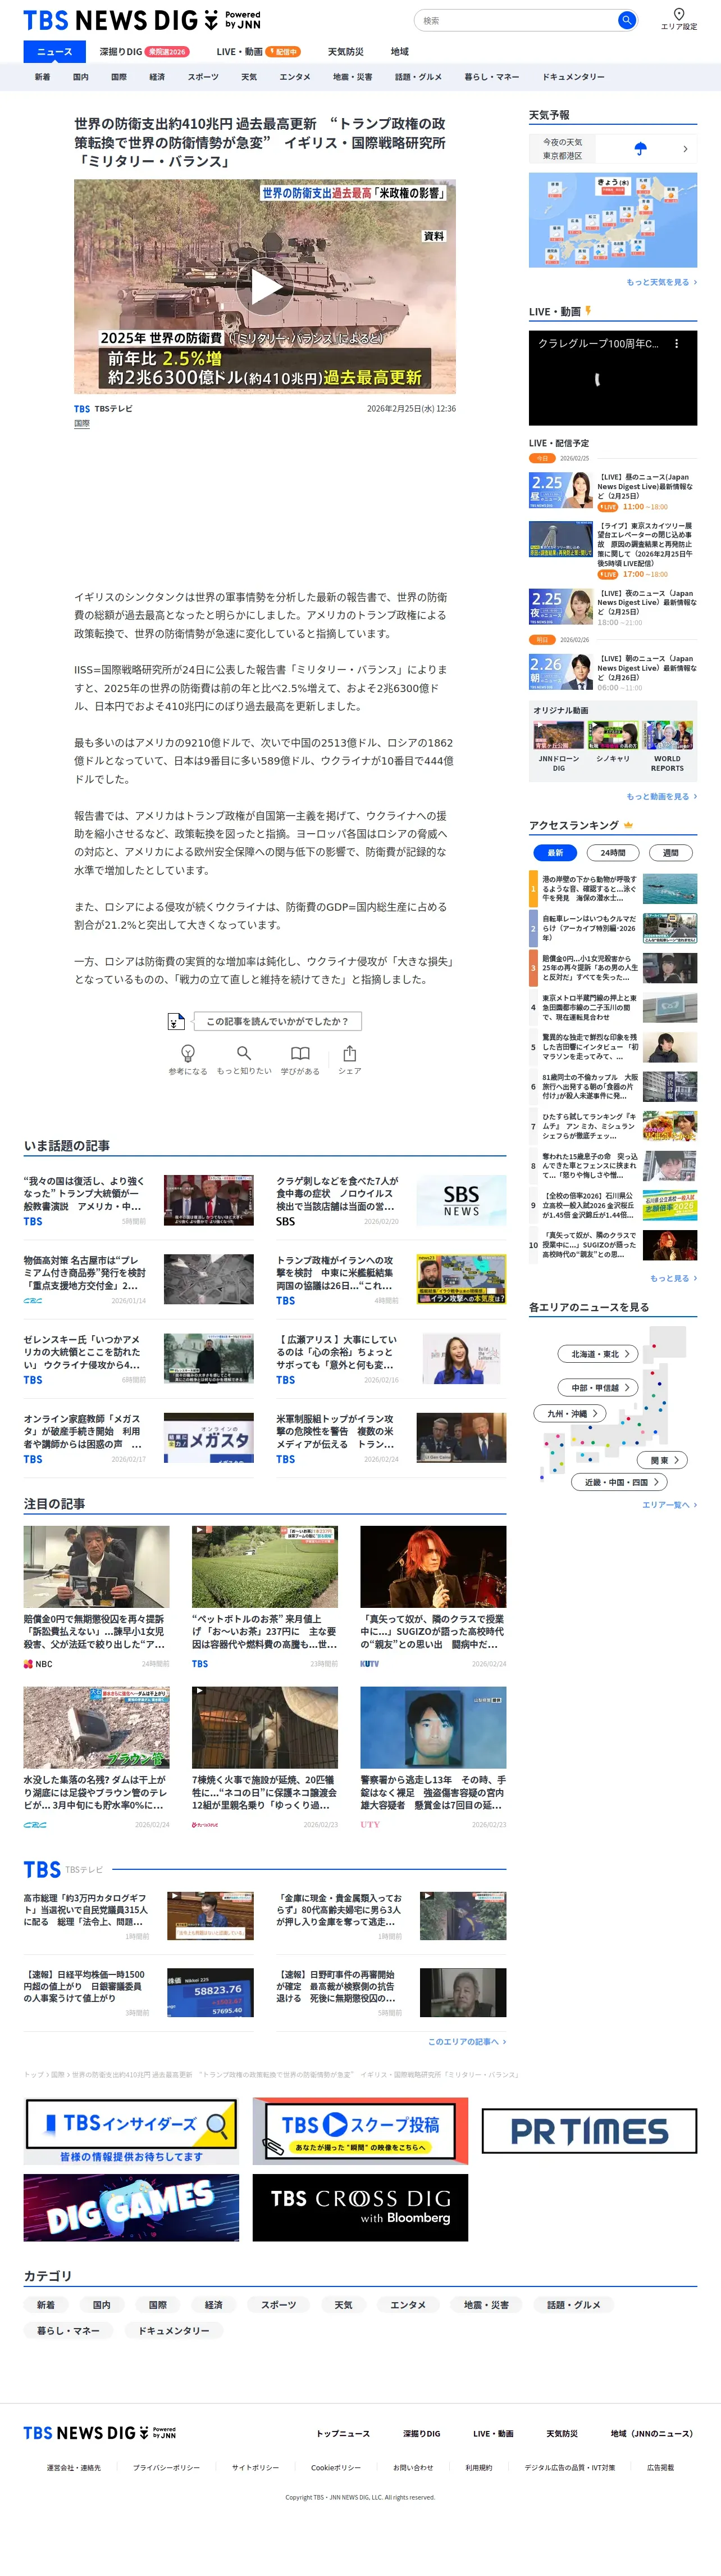Screen dimensions: 721x2576
Task: Play the tank defense spending video
Action: (264, 287)
